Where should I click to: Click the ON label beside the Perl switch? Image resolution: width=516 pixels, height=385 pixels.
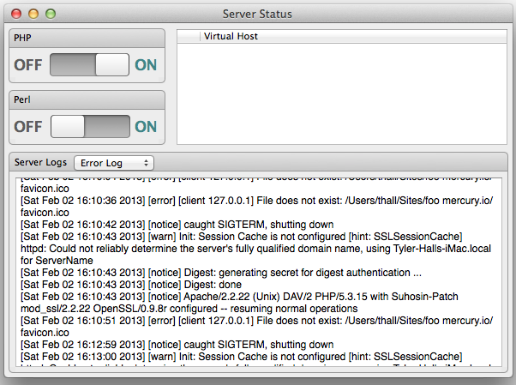click(146, 126)
